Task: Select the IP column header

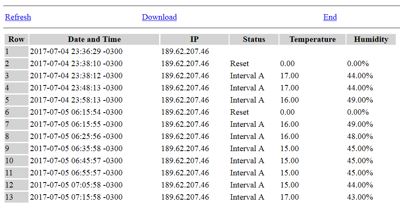Action: (x=194, y=39)
